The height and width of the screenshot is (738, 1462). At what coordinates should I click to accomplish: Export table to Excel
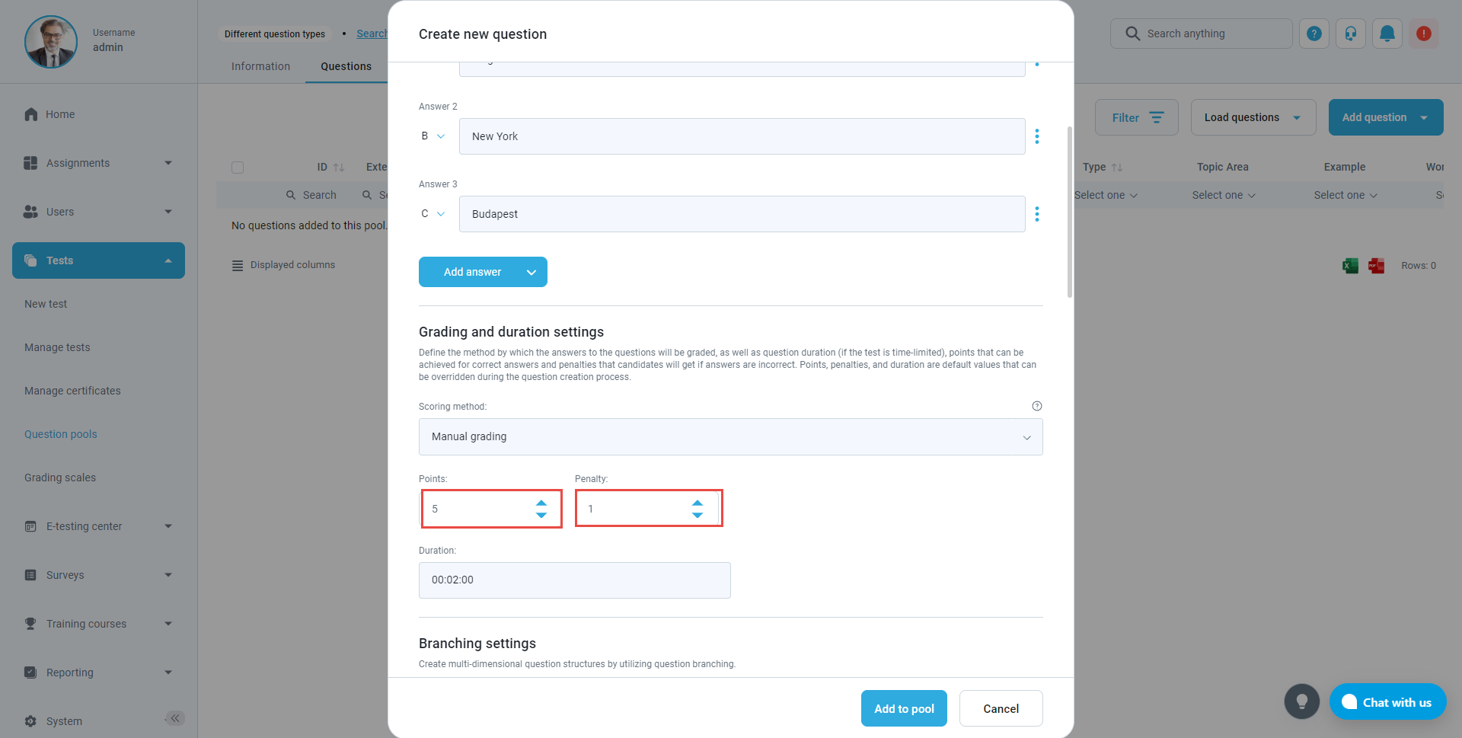1350,266
